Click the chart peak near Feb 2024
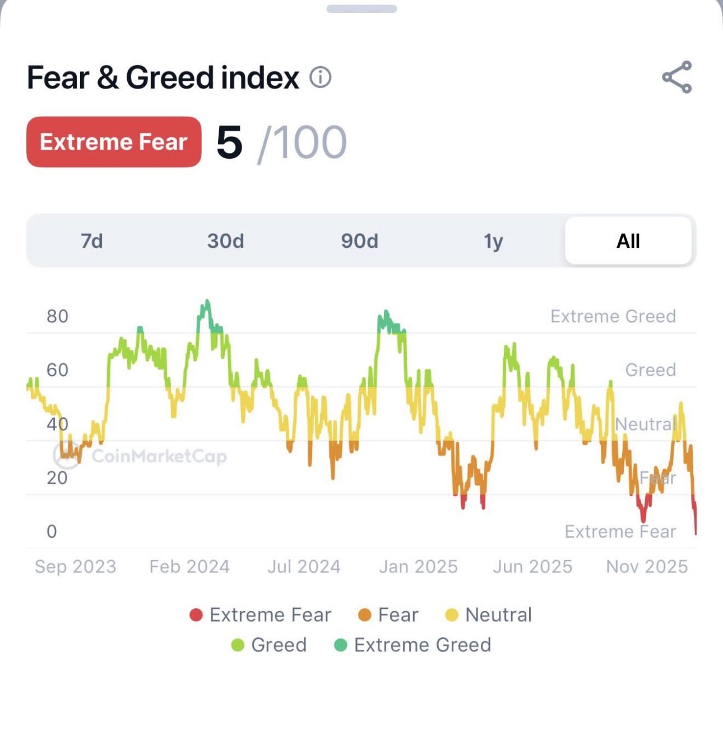Viewport: 723px width, 749px height. point(207,302)
